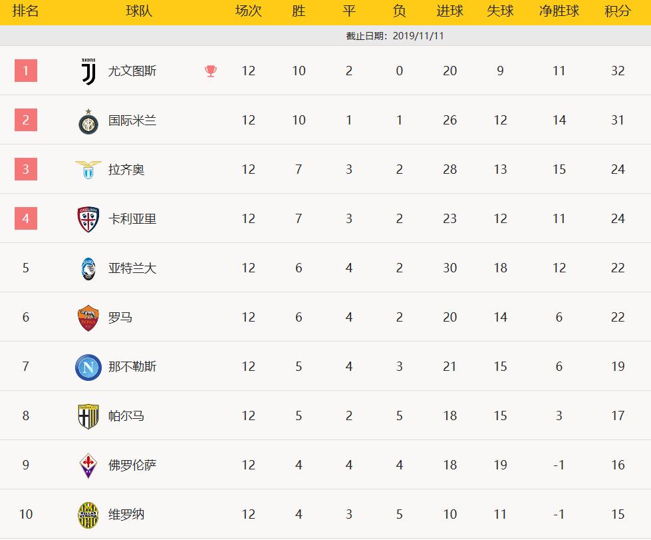This screenshot has height=540, width=651.
Task: Click the Fiorentina purple lily badge
Action: 88,465
